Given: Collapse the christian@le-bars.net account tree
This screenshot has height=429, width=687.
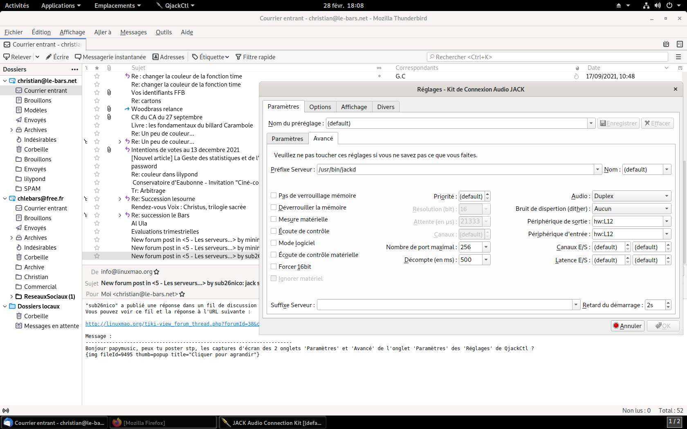Looking at the screenshot, I should coord(5,81).
